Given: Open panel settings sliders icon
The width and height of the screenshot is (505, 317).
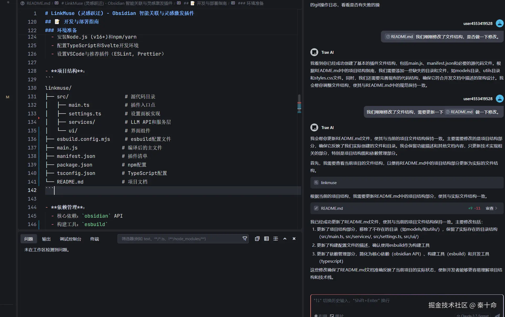Looking at the screenshot, I should (x=275, y=239).
